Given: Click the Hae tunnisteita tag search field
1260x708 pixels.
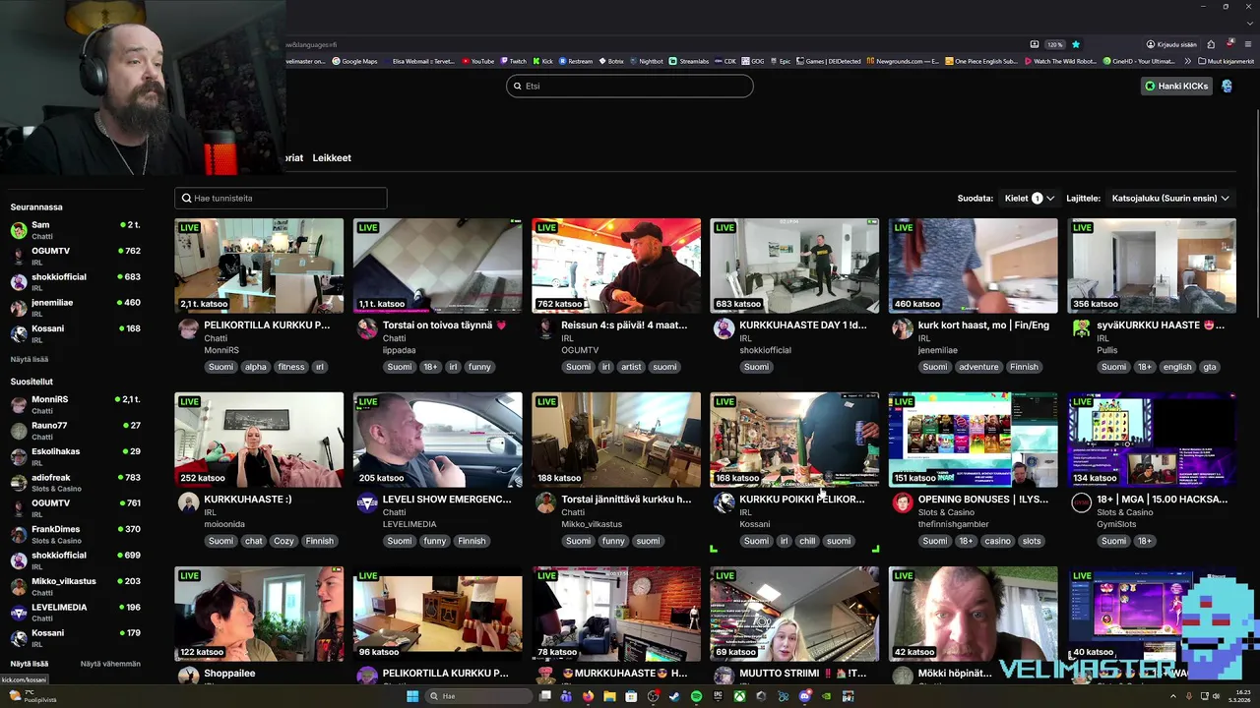Looking at the screenshot, I should tap(281, 198).
